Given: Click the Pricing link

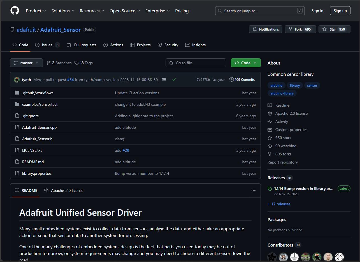Looking at the screenshot, I should pyautogui.click(x=182, y=11).
